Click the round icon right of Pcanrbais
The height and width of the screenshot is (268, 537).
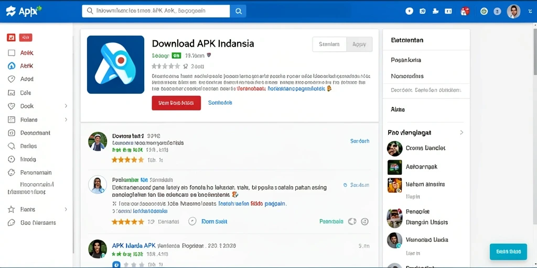352,221
